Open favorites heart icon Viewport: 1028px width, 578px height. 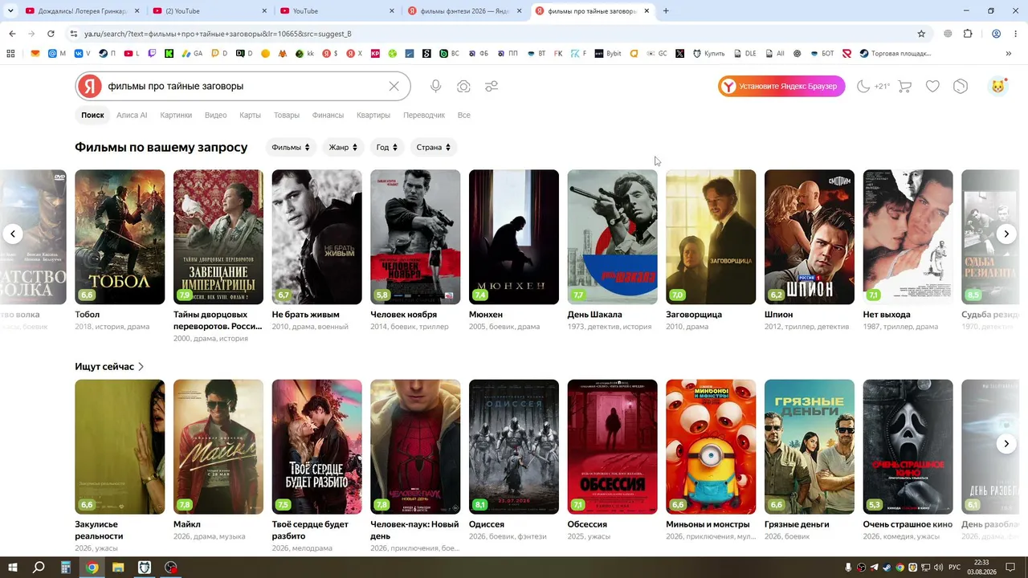click(932, 86)
